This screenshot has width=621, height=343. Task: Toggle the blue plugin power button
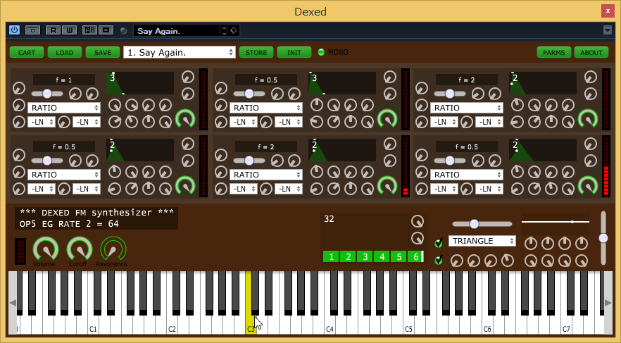[x=14, y=30]
